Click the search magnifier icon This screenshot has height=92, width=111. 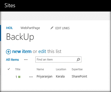click(x=78, y=59)
